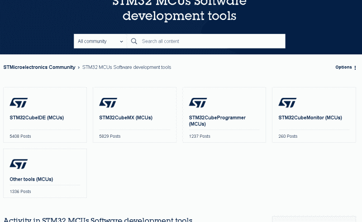Open STM32CubeMX (MCUs) board link
362x222 pixels.
126,118
